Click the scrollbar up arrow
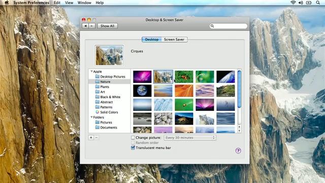The image size is (325, 183). point(239,127)
